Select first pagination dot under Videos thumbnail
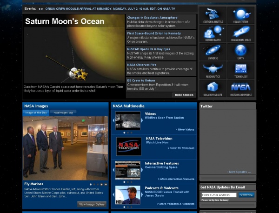The image size is (279, 213). (124, 133)
